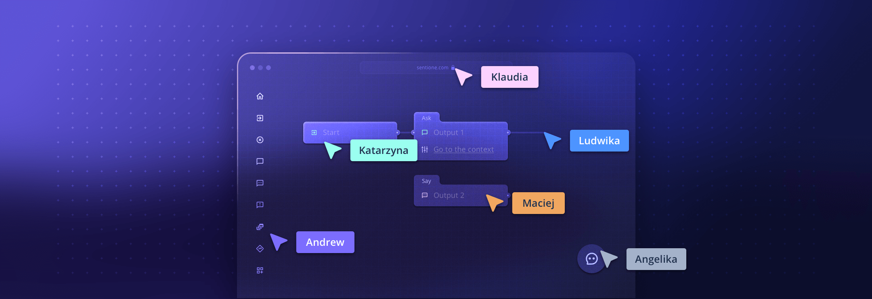Click the chat icon next to Output 1

tap(425, 132)
